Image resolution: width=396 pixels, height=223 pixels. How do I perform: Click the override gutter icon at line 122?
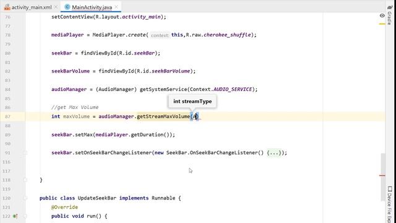click(15, 216)
